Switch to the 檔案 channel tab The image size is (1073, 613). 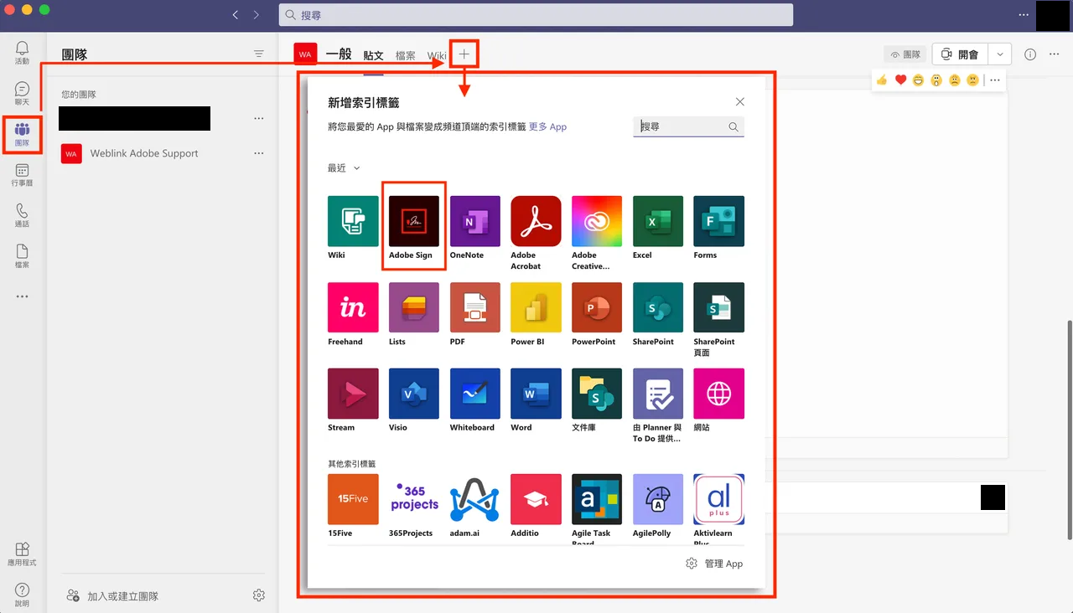(x=406, y=56)
